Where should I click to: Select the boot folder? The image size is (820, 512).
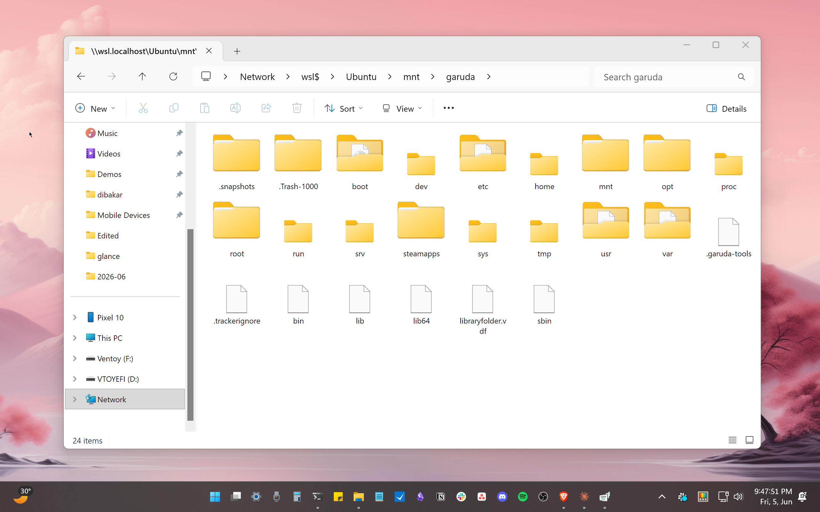359,162
